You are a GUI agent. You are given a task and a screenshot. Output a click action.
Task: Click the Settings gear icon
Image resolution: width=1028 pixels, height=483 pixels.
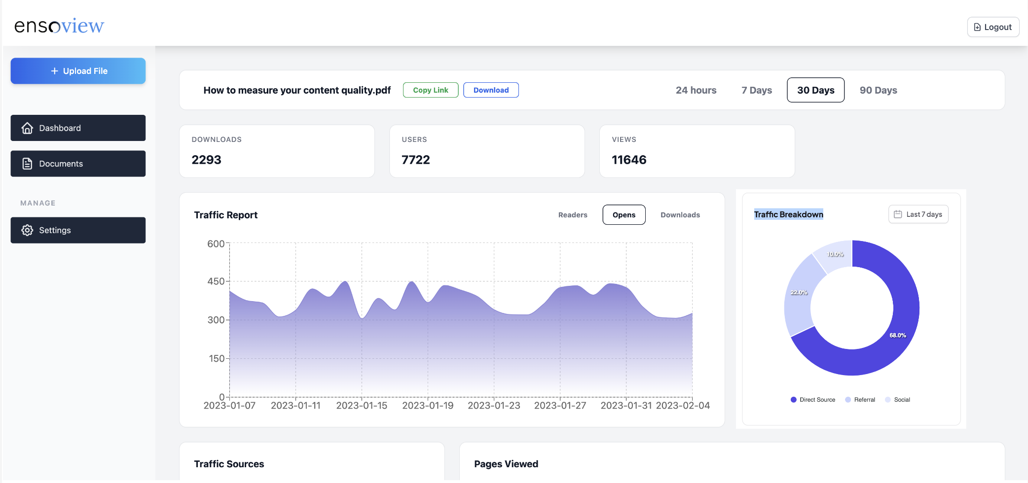[27, 230]
